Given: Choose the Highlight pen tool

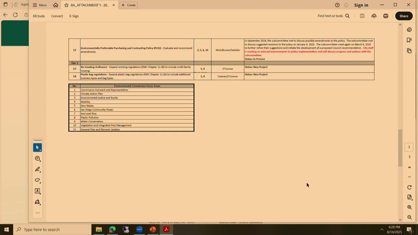Looking at the screenshot, I should (x=37, y=169).
